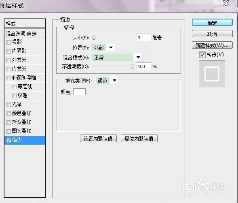The width and height of the screenshot is (238, 203).
Task: Toggle the 颜色叠加 color overlay checkbox
Action: click(x=8, y=113)
